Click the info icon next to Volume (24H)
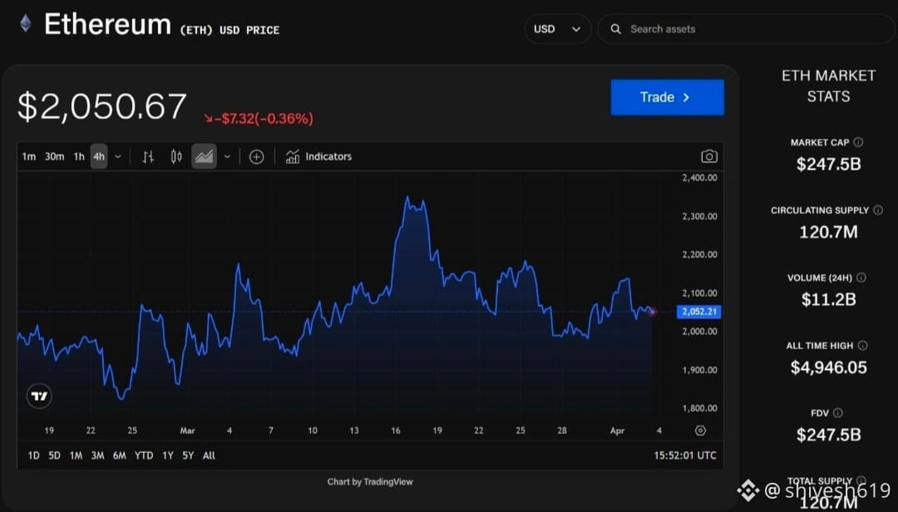898x512 pixels. coord(861,278)
